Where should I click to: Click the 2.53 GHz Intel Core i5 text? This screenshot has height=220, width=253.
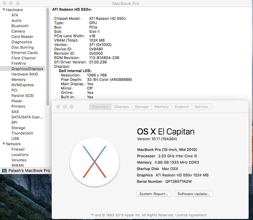click(177, 156)
